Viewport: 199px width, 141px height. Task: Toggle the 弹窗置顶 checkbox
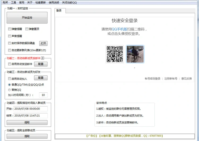point(27,29)
